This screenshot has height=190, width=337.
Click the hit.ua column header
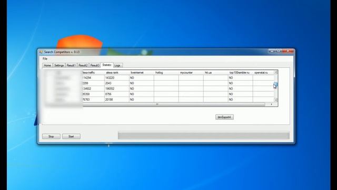215,73
